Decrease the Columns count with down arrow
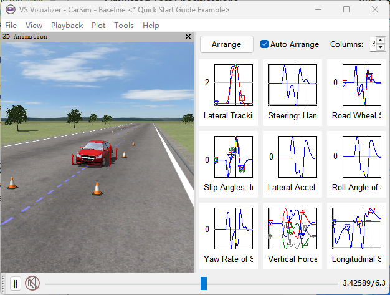The height and width of the screenshot is (295, 390). 381,48
